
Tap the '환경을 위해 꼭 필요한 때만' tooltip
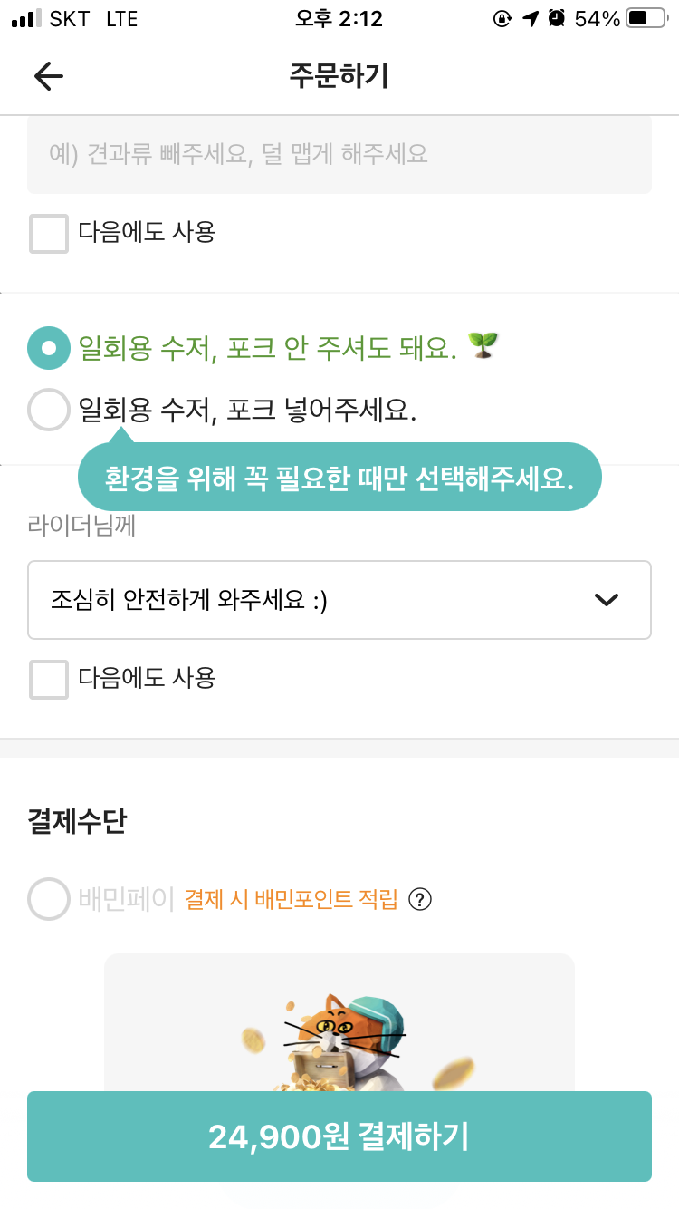pos(339,479)
